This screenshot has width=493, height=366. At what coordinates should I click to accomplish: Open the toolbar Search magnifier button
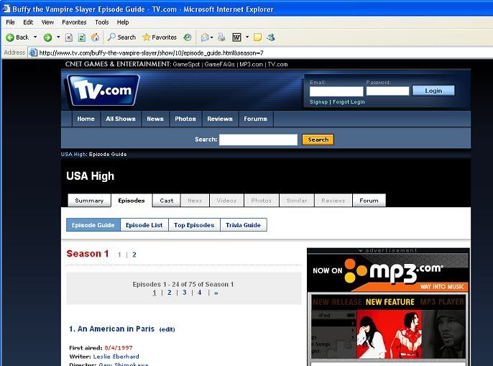point(121,37)
